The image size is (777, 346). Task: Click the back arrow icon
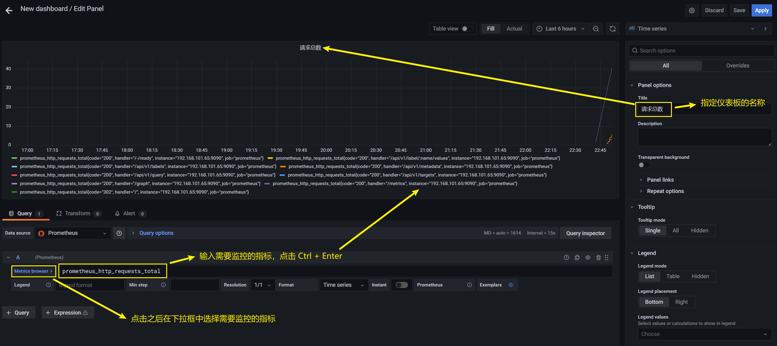tap(9, 11)
